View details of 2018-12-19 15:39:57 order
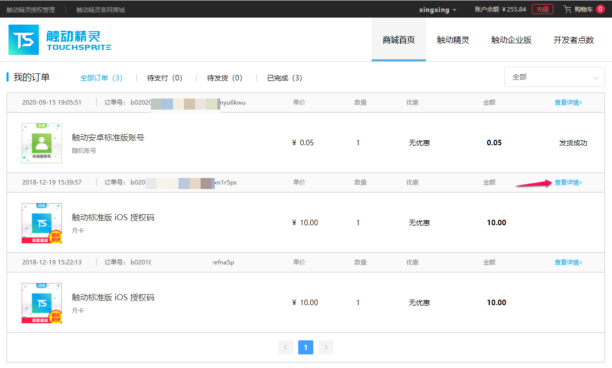 [x=568, y=182]
